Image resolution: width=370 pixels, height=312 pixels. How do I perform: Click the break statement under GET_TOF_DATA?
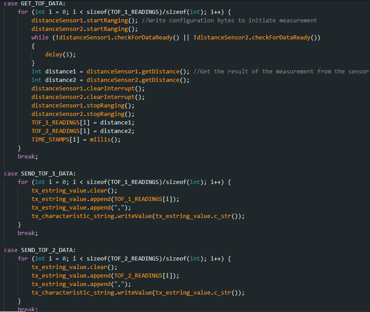[28, 157]
